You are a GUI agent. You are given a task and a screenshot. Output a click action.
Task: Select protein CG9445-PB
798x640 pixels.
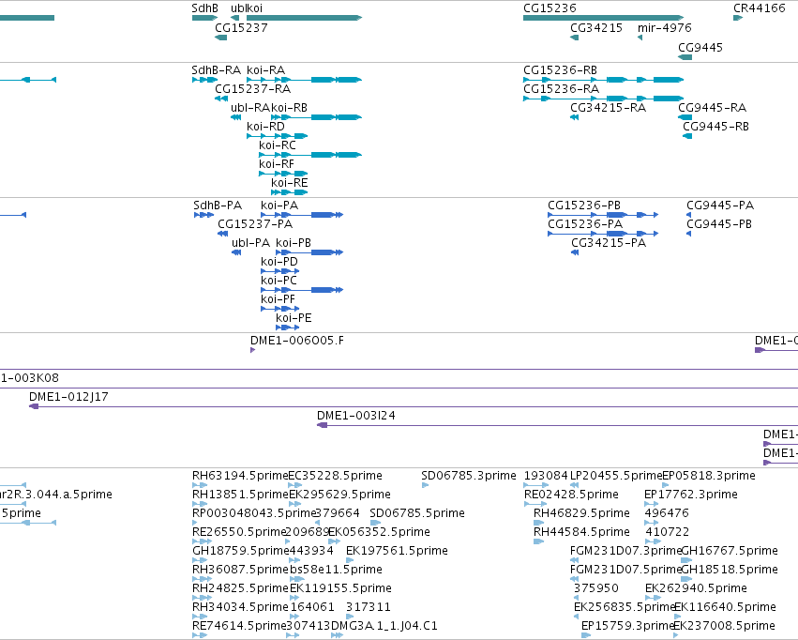coord(719,224)
